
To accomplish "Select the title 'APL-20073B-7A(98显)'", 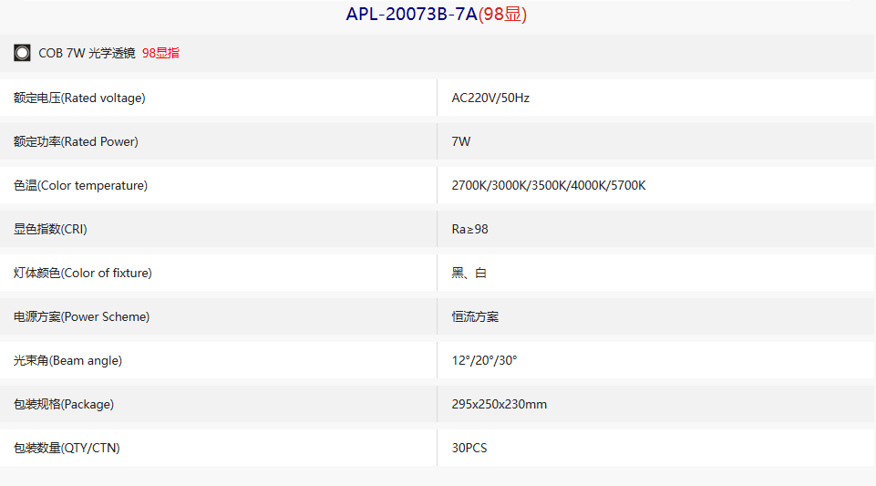I will coord(437,14).
